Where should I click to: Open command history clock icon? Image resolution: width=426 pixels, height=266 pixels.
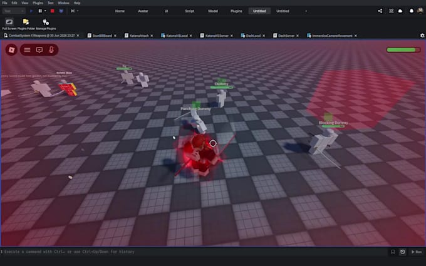[402, 252]
